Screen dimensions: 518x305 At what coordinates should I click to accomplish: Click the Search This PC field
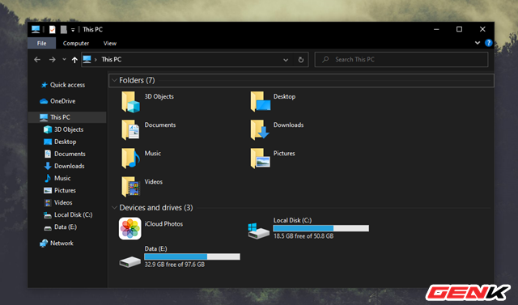pyautogui.click(x=401, y=59)
